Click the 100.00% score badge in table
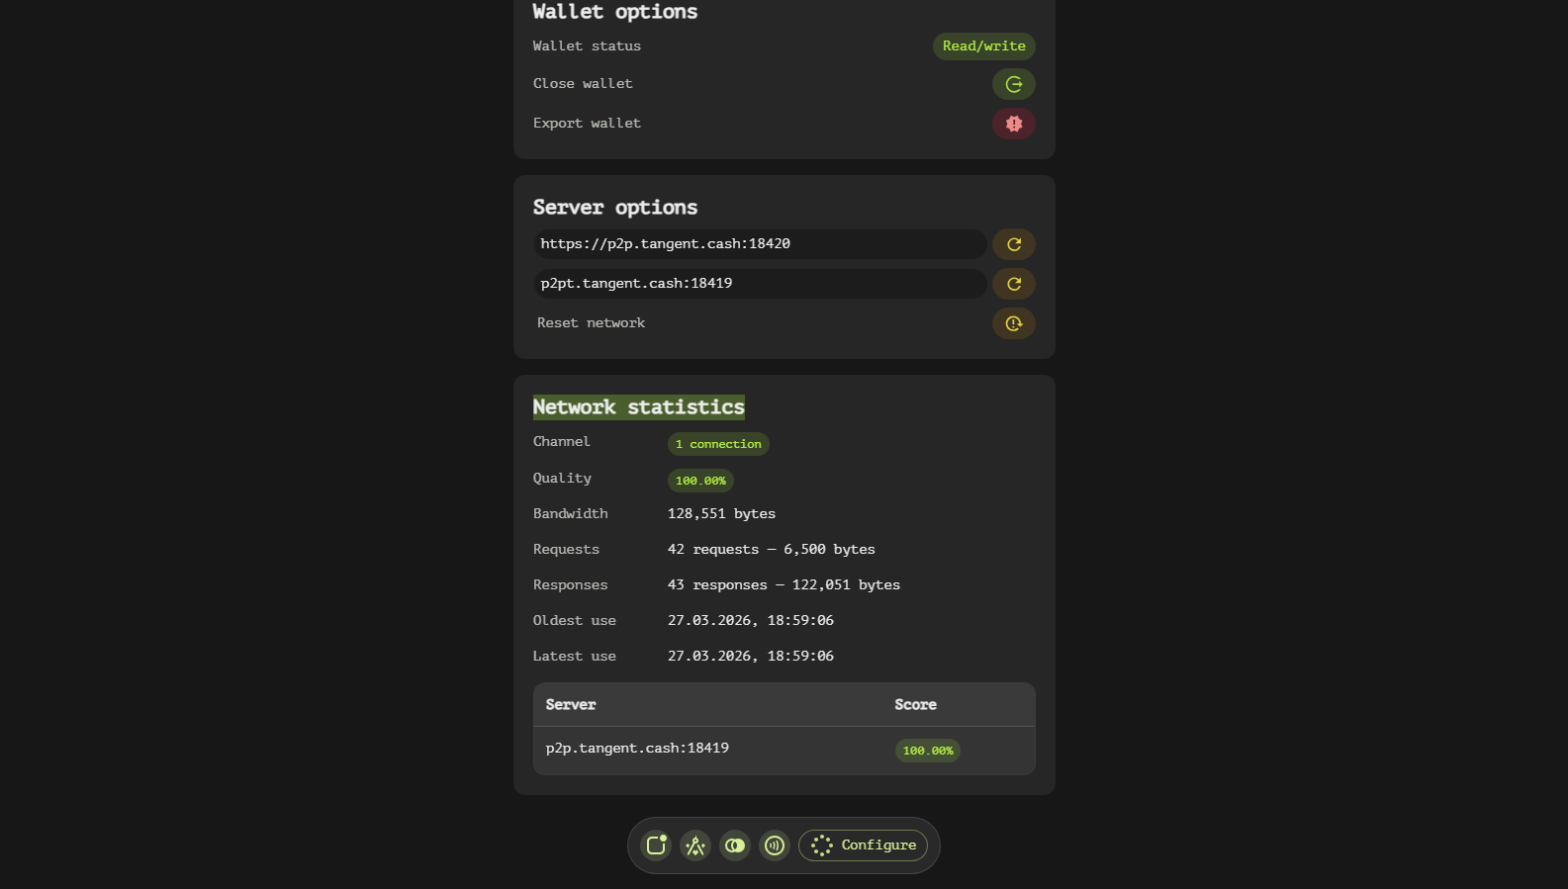Screen dimensions: 1568x889 coord(927,751)
